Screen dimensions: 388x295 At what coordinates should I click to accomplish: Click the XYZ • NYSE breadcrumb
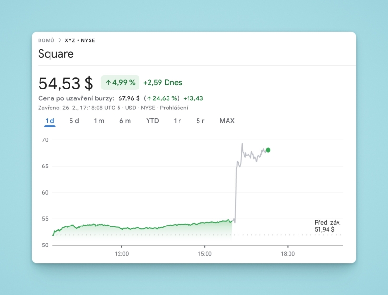(x=80, y=40)
